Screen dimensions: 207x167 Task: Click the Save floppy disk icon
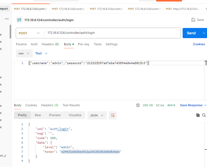[x=193, y=20]
